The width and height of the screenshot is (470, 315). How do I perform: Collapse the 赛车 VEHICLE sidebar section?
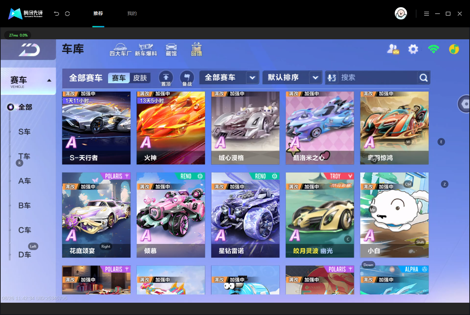(x=28, y=81)
